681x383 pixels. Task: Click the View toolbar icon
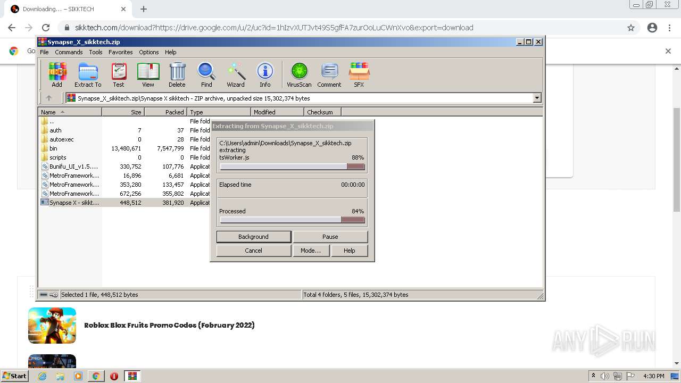[x=148, y=75]
